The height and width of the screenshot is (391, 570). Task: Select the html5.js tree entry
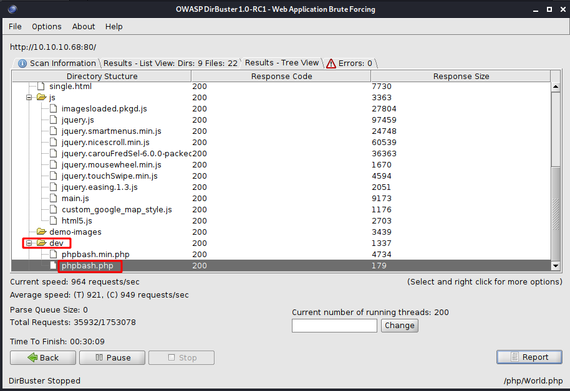coord(77,221)
